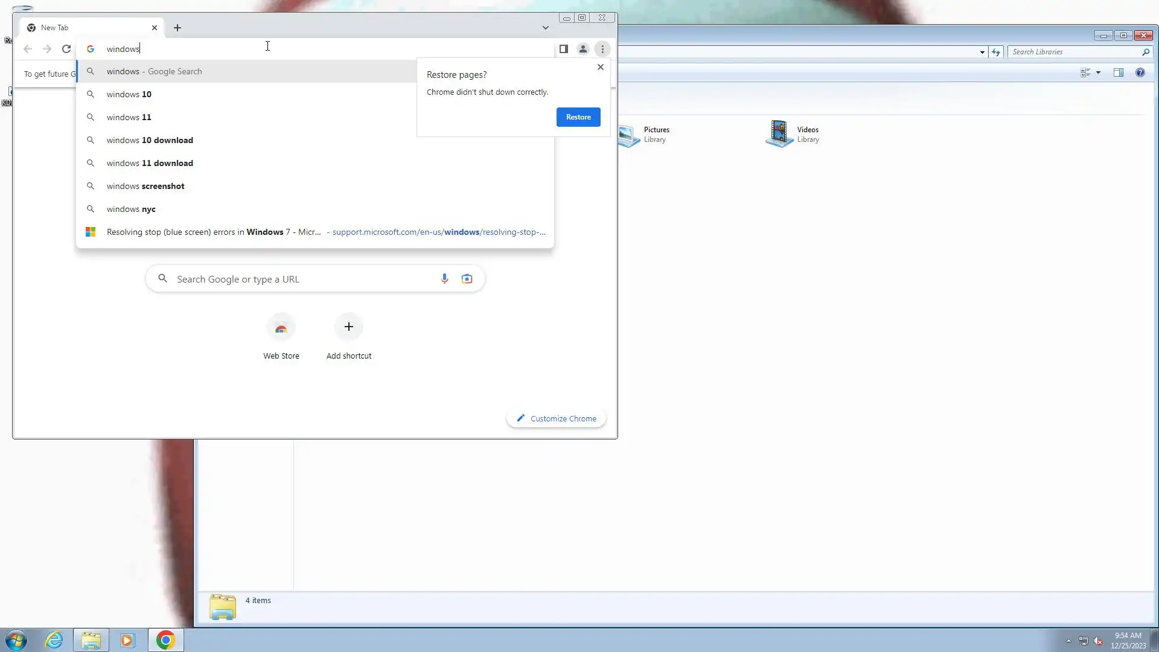1159x652 pixels.
Task: Click the Search Libraries input field
Action: [1074, 52]
